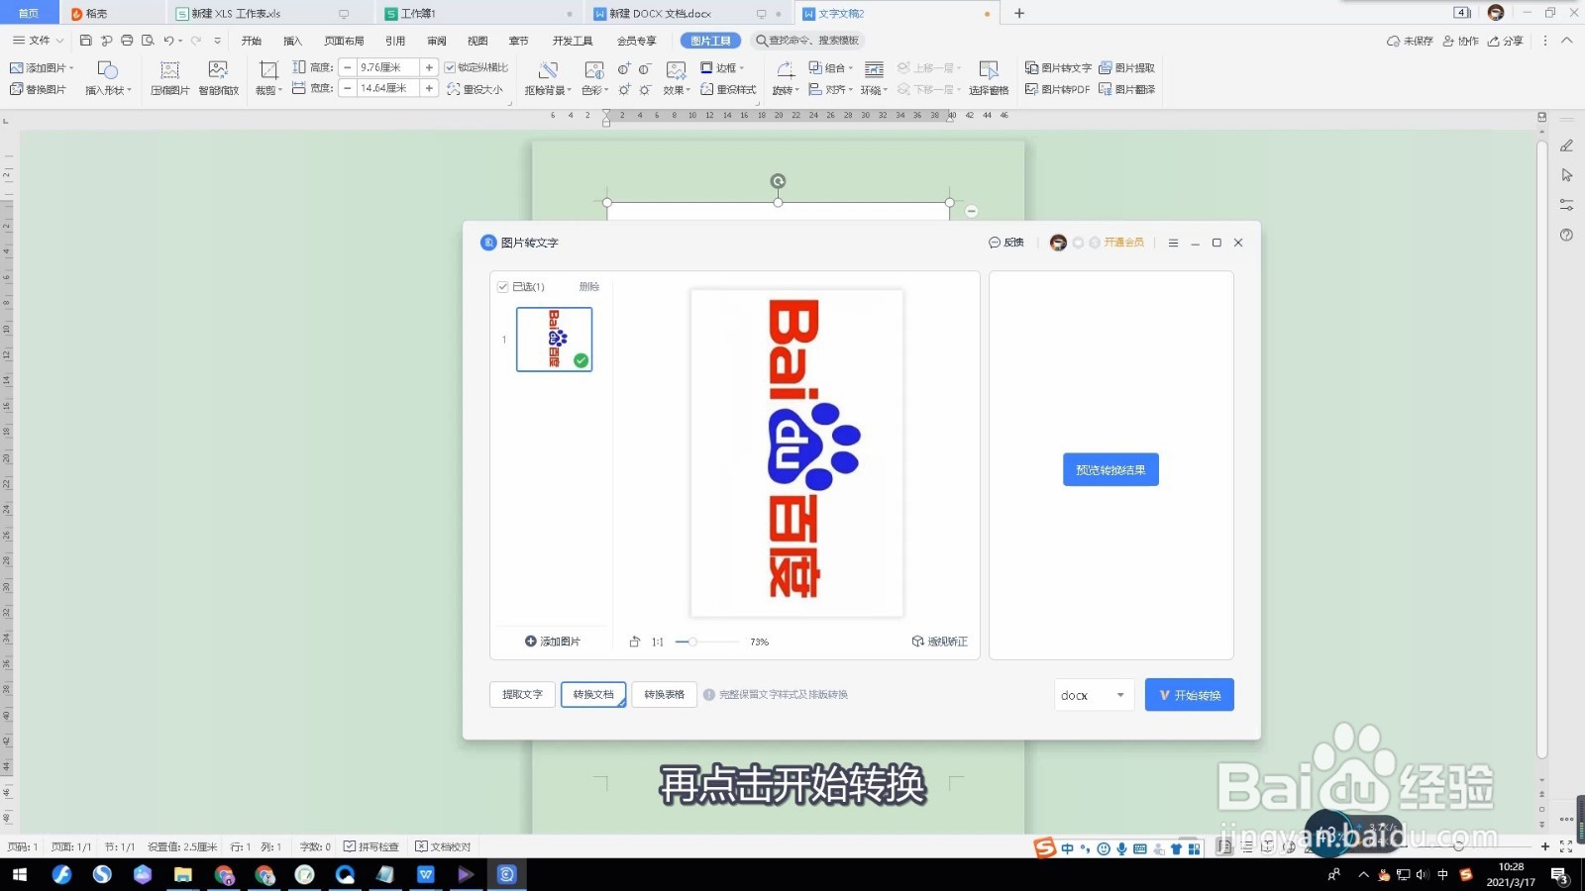Screen dimensions: 1585x891
Task: Open the docx output format dropdown
Action: [x=1094, y=695]
